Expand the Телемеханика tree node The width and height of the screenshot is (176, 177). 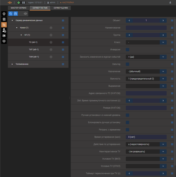[x=12, y=64]
